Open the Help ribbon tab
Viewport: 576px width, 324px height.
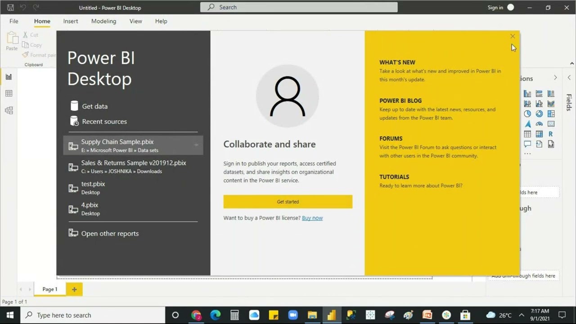point(161,21)
